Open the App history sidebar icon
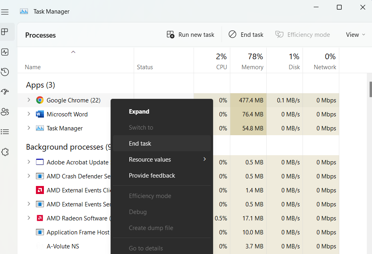The height and width of the screenshot is (254, 372). [5, 72]
